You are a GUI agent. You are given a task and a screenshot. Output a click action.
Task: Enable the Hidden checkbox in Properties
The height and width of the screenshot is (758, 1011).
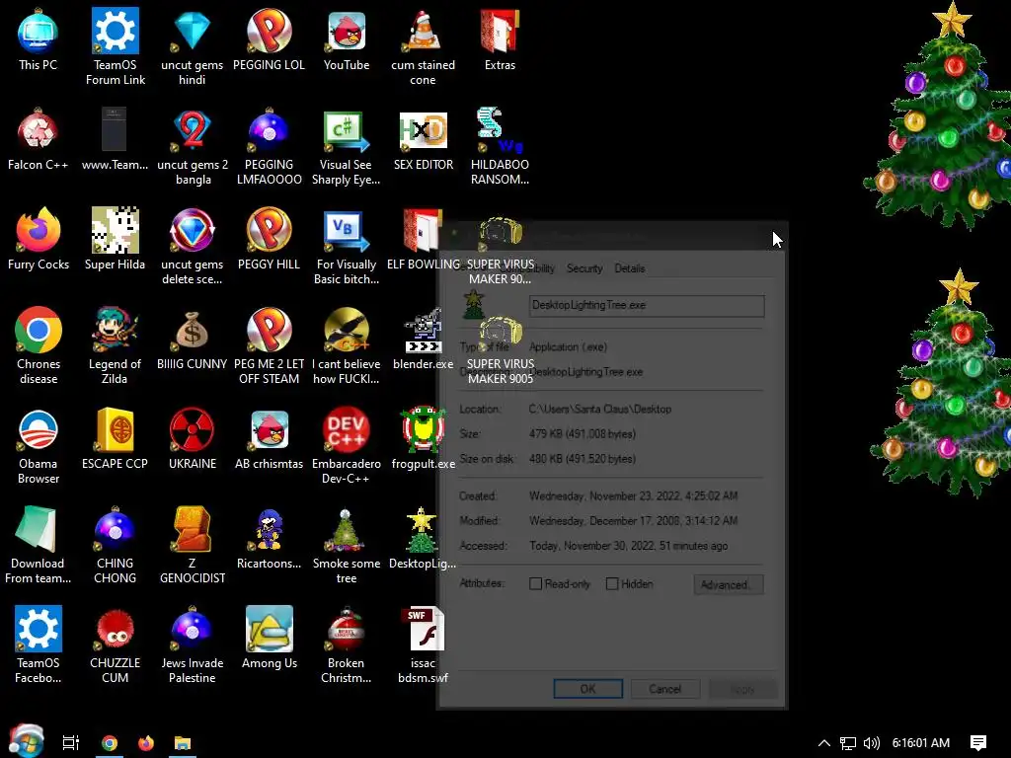(612, 584)
